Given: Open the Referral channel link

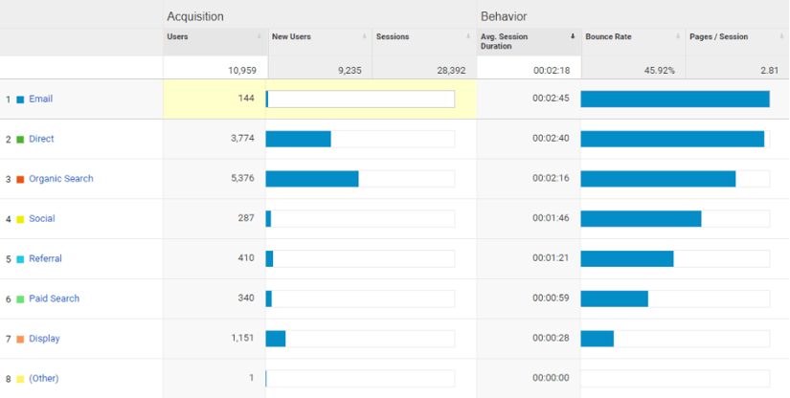Looking at the screenshot, I should 45,258.
